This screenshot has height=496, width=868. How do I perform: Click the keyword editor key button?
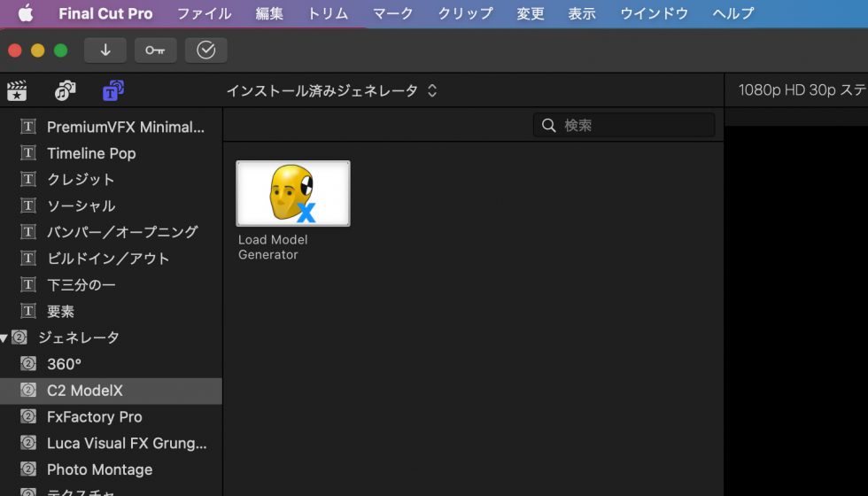tap(156, 50)
